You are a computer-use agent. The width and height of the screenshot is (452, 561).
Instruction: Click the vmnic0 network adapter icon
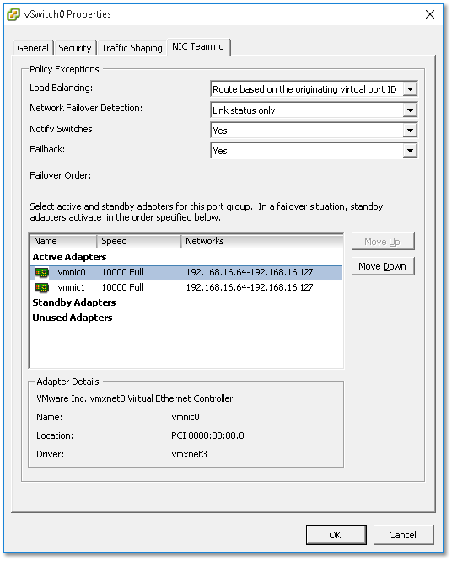point(42,273)
